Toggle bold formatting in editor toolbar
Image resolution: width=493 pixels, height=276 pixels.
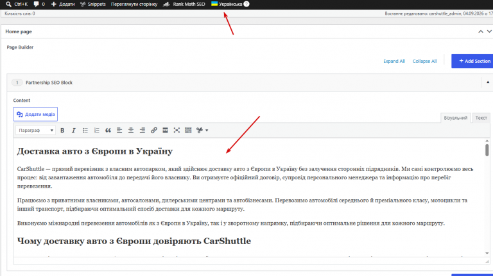click(x=62, y=130)
